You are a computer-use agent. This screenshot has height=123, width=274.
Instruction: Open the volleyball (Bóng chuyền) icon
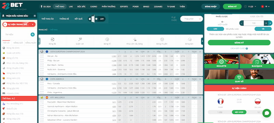click(x=162, y=40)
